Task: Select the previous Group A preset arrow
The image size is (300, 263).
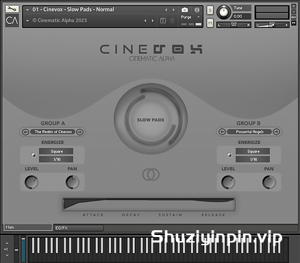Action: click(x=25, y=132)
